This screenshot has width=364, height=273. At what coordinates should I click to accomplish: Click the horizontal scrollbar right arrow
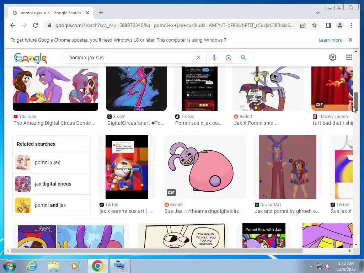pos(350,251)
